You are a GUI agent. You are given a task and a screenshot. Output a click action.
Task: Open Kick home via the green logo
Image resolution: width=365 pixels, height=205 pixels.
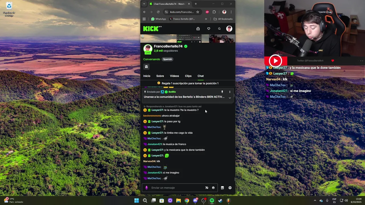(x=152, y=28)
